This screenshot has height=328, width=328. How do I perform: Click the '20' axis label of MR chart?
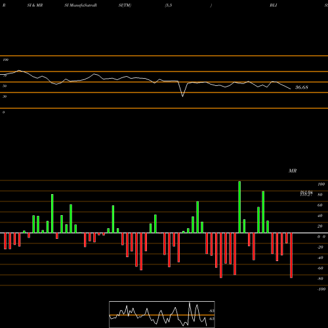pyautogui.click(x=320, y=226)
